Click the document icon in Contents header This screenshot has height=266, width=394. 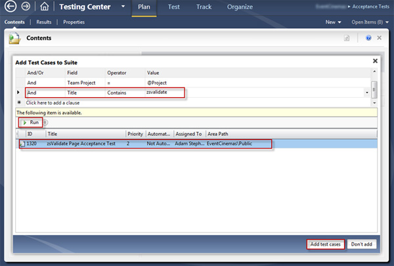tap(346, 39)
